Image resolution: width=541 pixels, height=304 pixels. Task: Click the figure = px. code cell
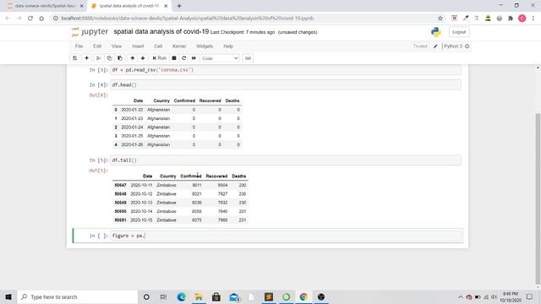pos(286,236)
